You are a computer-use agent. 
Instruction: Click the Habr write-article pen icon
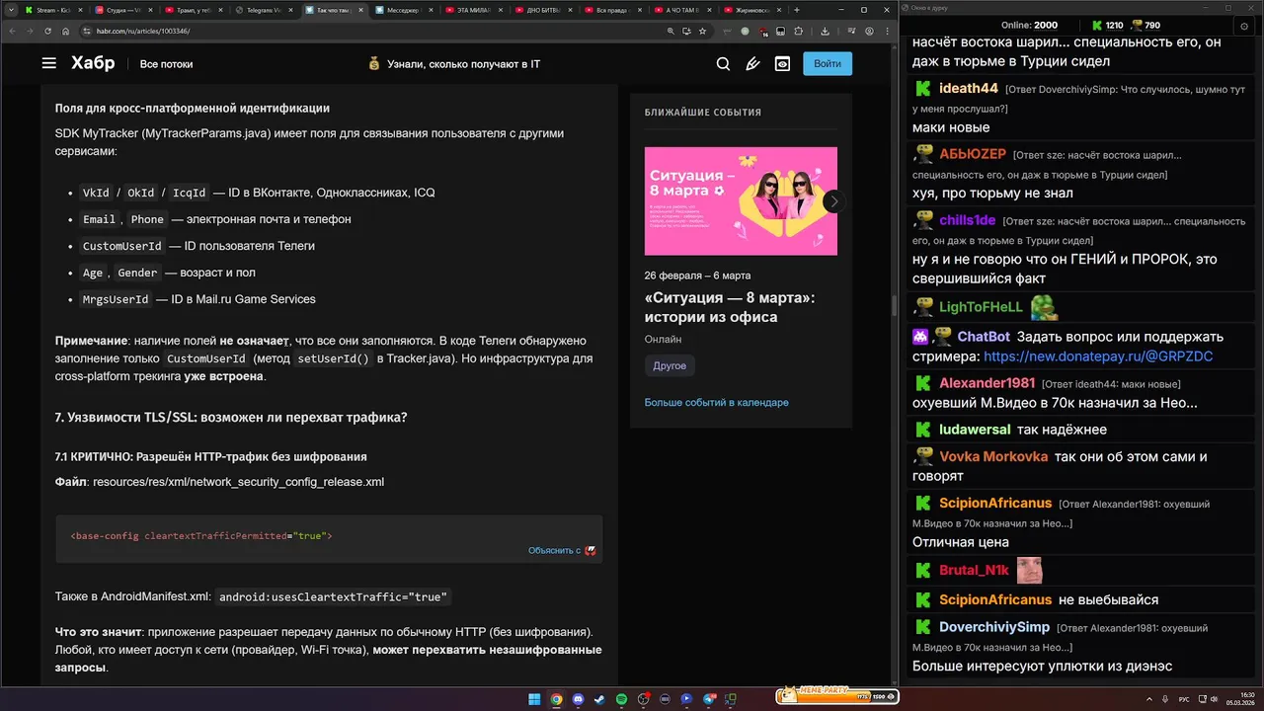(x=752, y=63)
